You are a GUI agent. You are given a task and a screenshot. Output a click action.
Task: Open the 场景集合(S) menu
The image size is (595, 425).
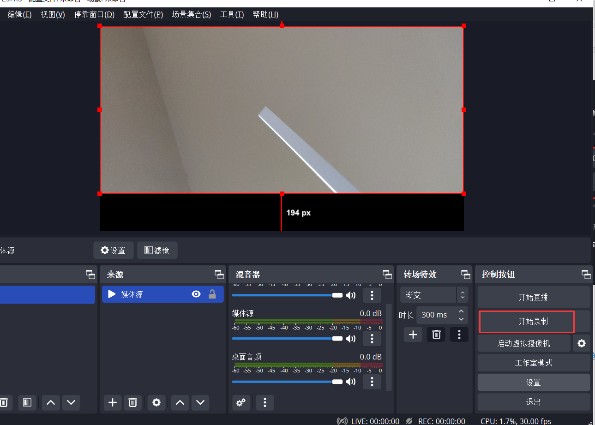pyautogui.click(x=192, y=14)
